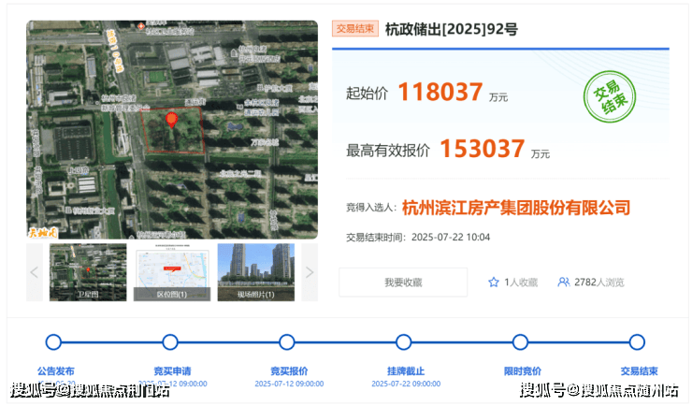Open the 现场照片(1) thumbnail

coord(256,272)
